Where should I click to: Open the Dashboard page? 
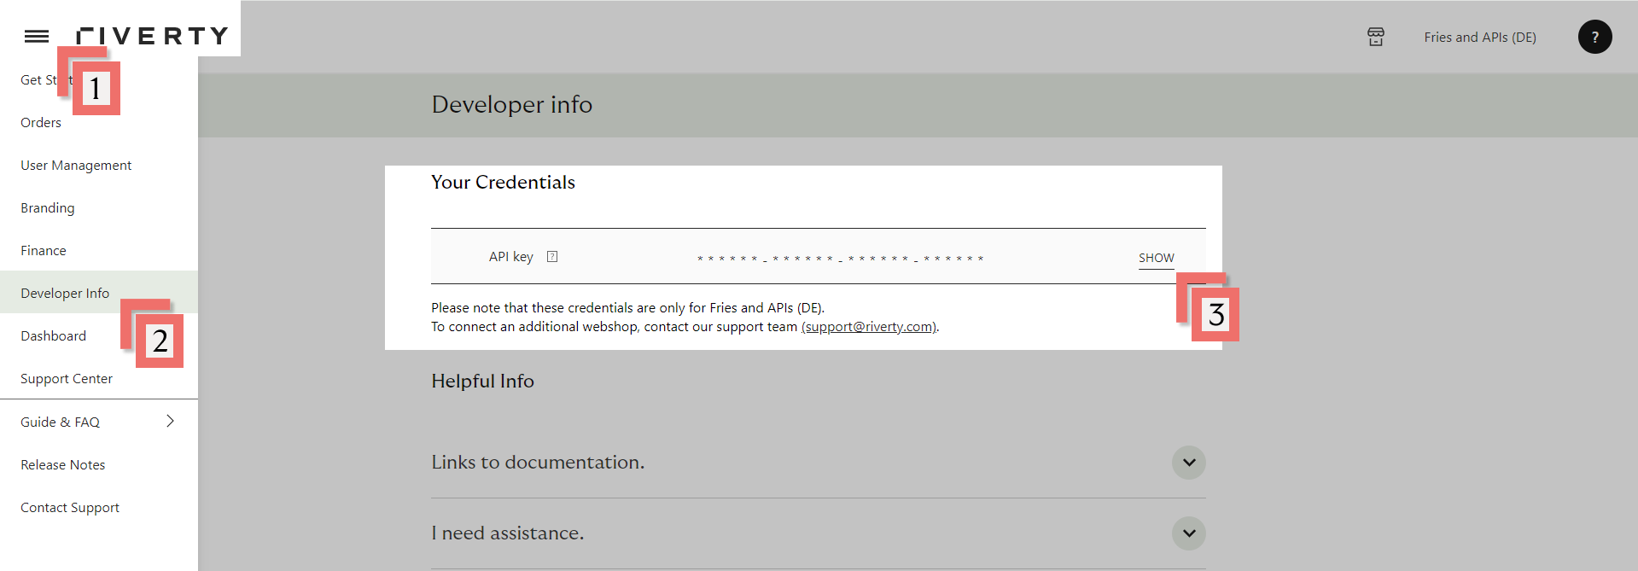coord(53,336)
